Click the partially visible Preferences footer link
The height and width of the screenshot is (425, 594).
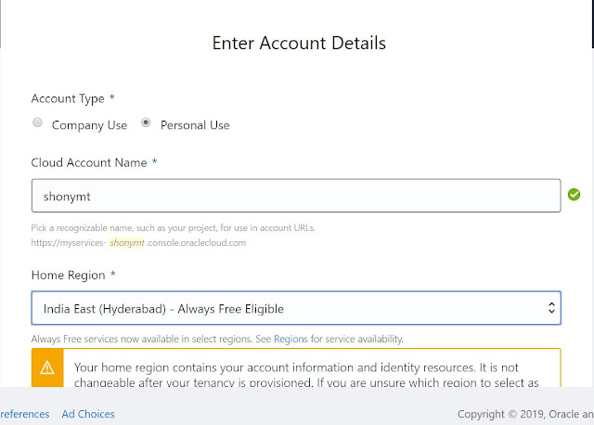tap(24, 414)
